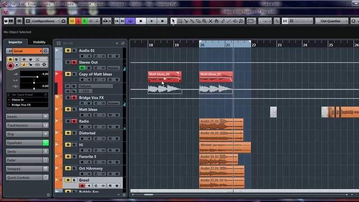Deactivate all Mute states M button
The width and height of the screenshot is (359, 202).
[72, 21]
